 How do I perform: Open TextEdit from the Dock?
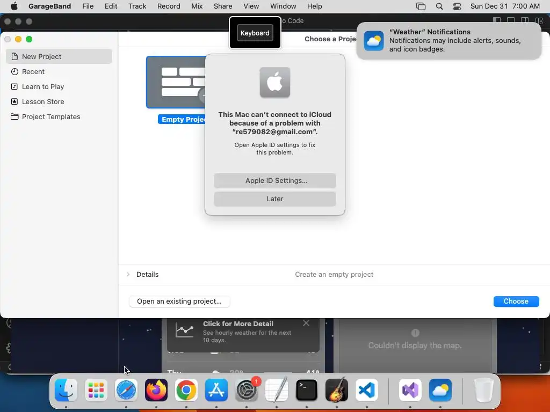coord(277,390)
